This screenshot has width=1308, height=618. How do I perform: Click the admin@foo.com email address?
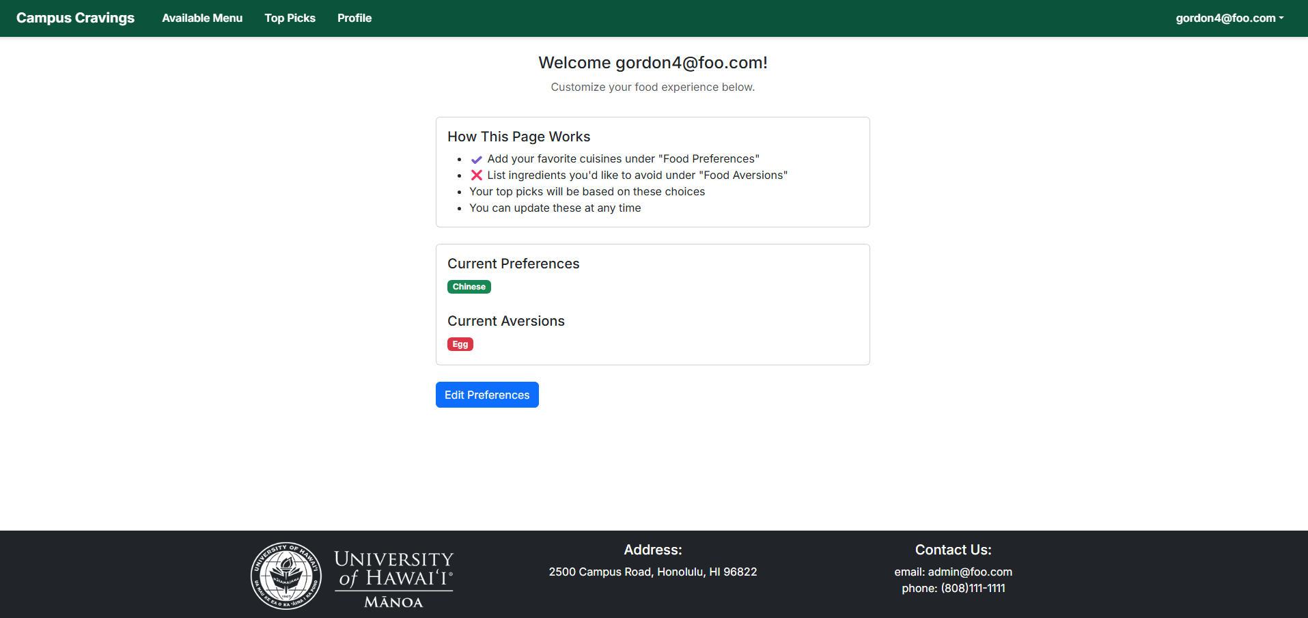(969, 572)
